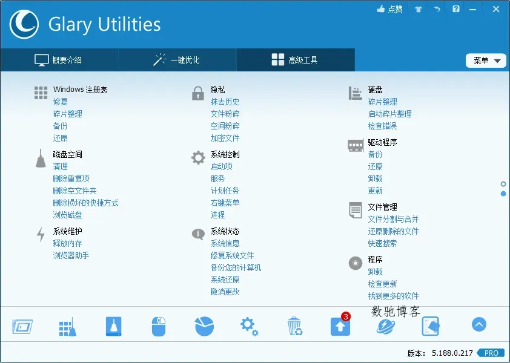Open 找到更多的软件 link
Screen dimensions: 510x363
[x=393, y=296]
